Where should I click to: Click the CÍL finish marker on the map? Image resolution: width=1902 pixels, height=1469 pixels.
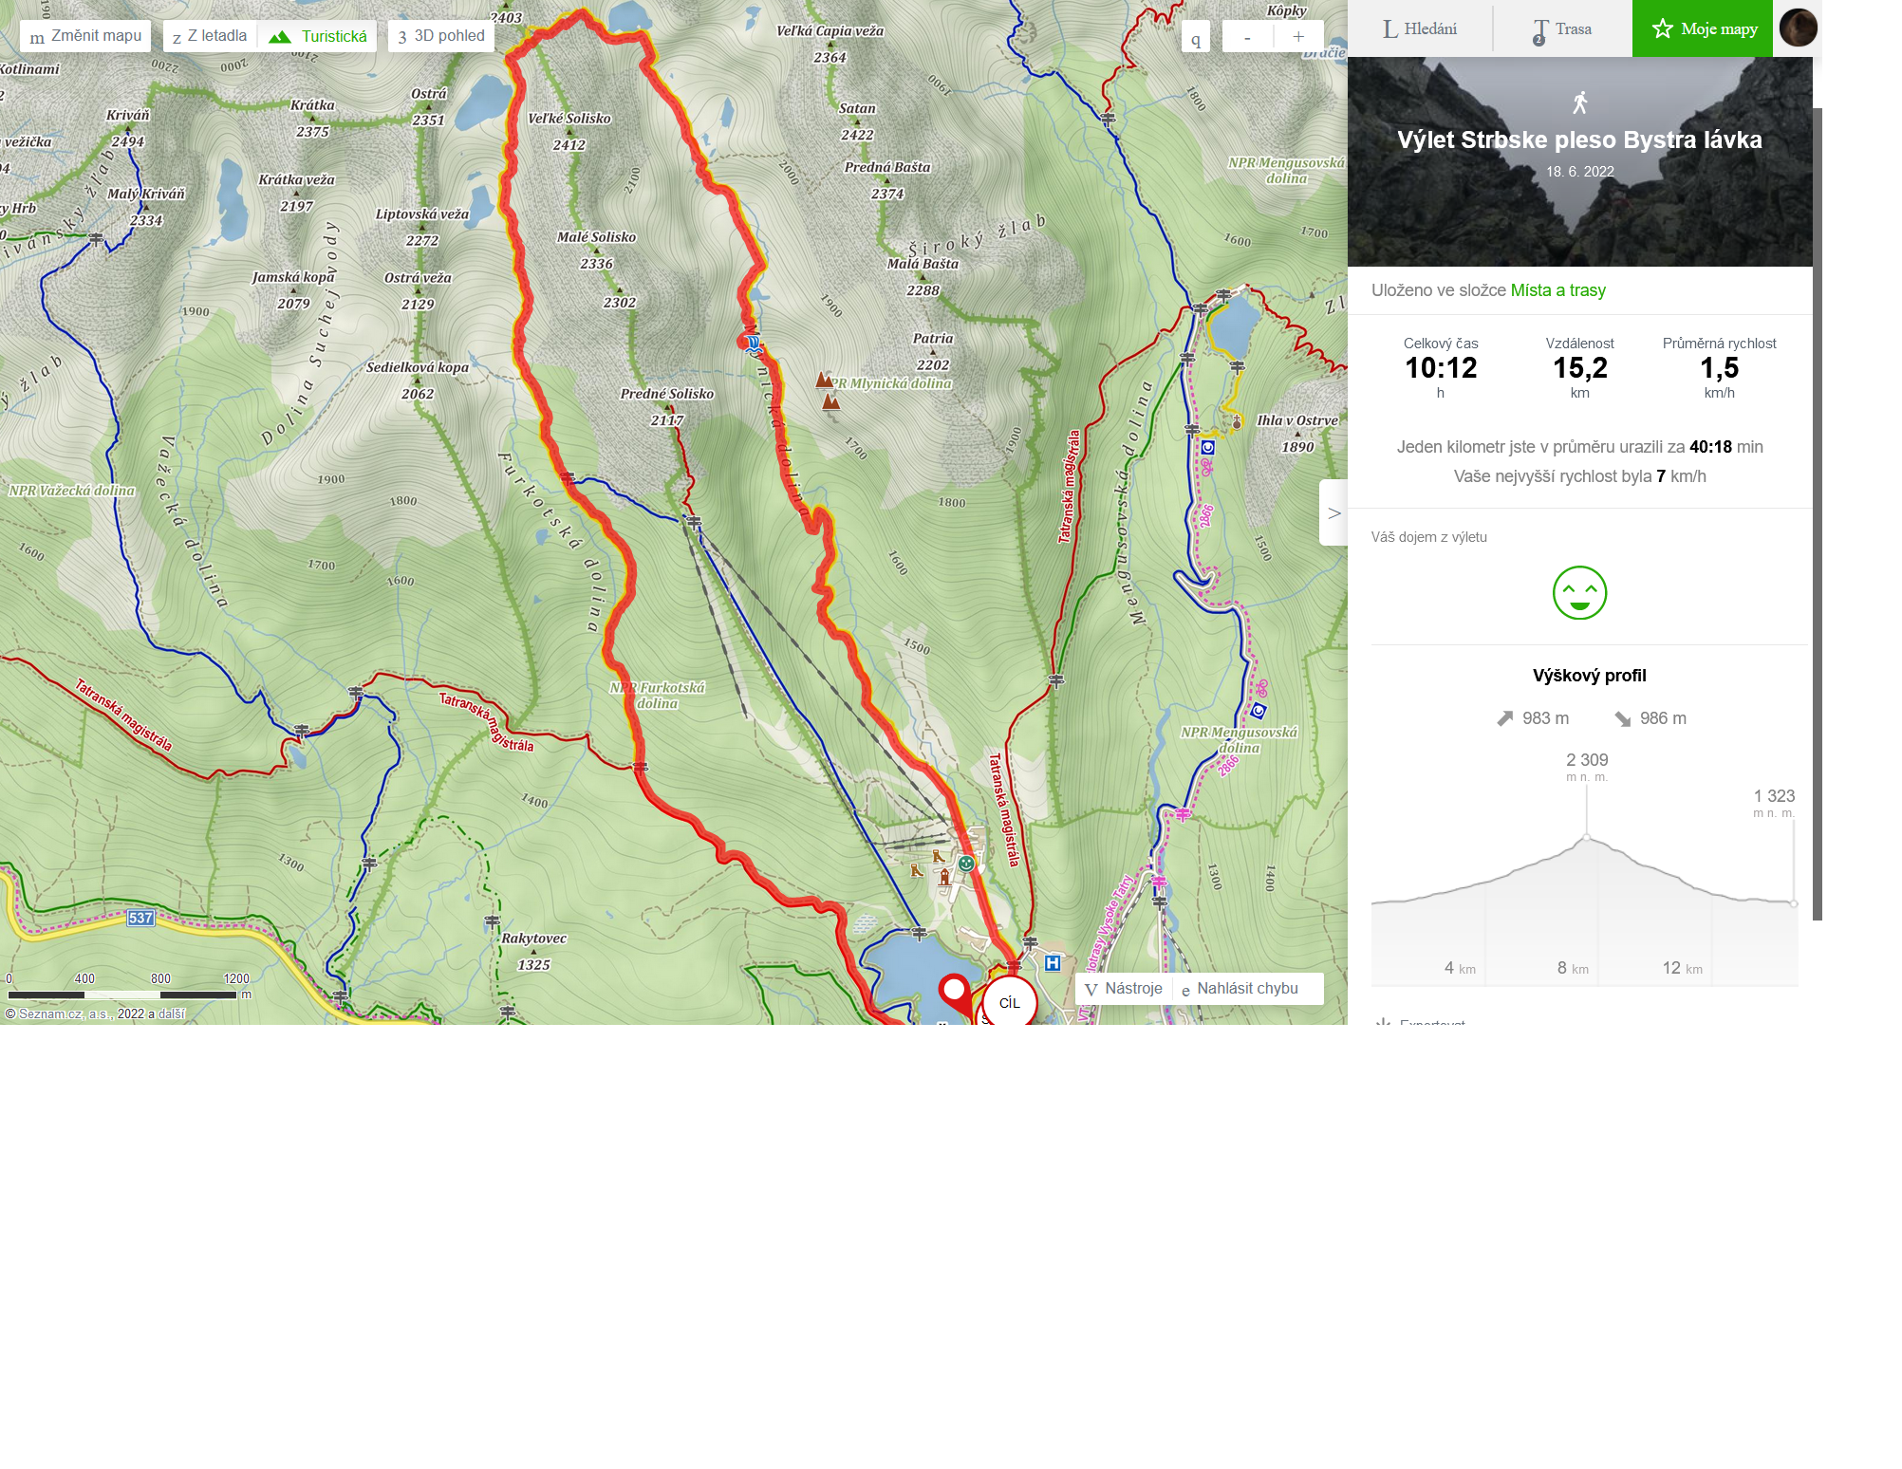tap(1009, 1002)
